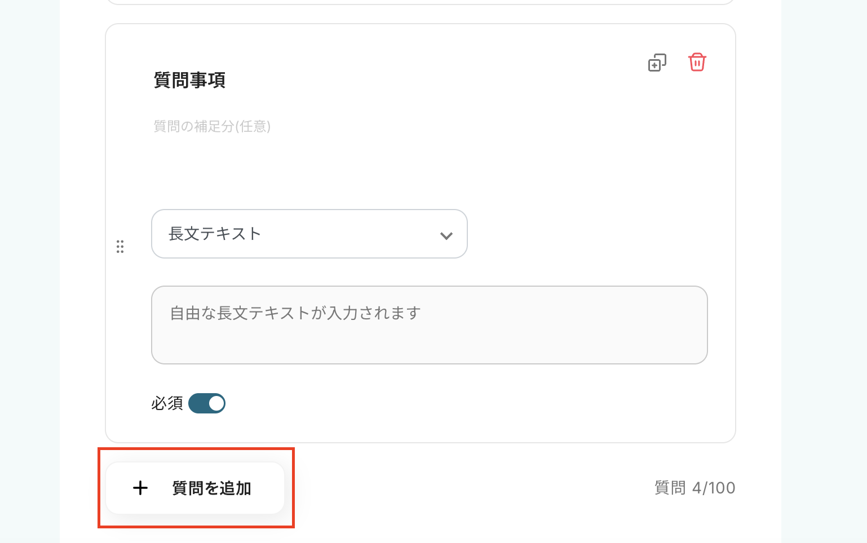Click the gray long-text answer preview box
867x543 pixels.
coord(429,338)
